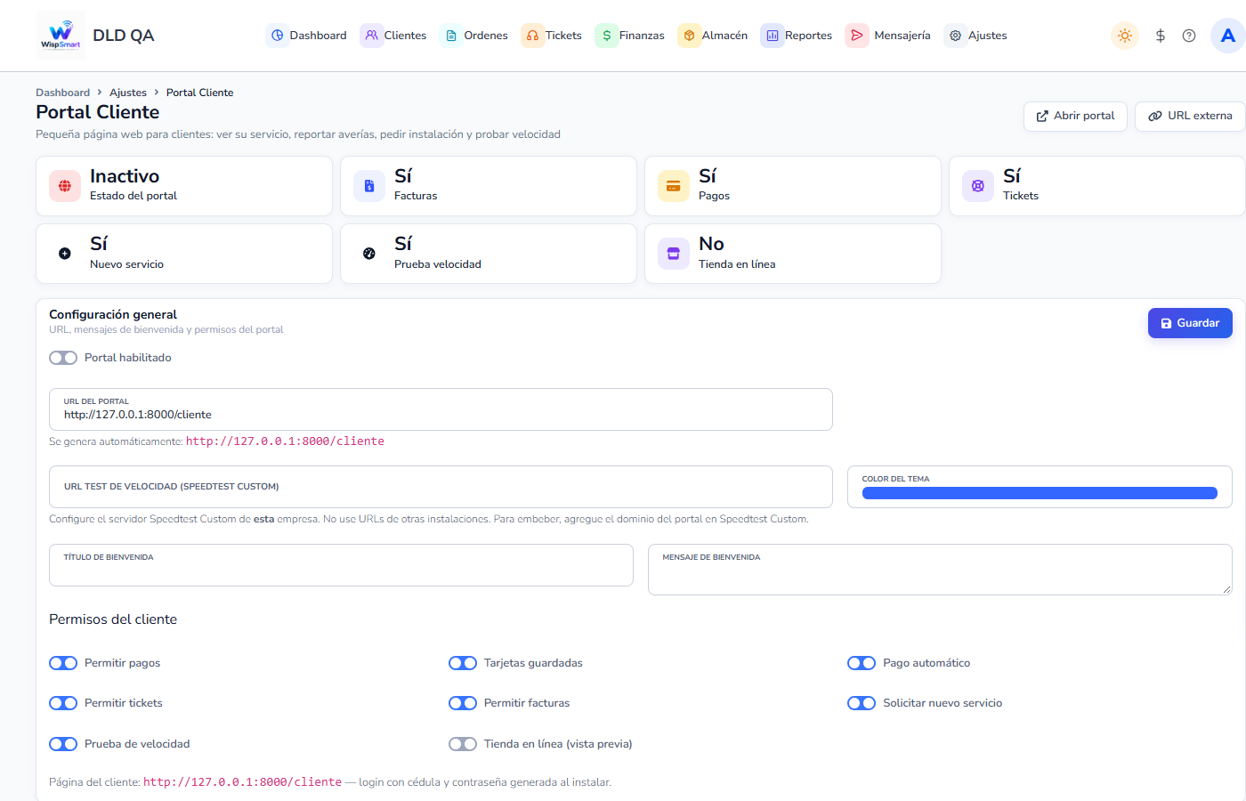This screenshot has height=801, width=1246.
Task: Toggle Permitir pagos switch
Action: (x=63, y=663)
